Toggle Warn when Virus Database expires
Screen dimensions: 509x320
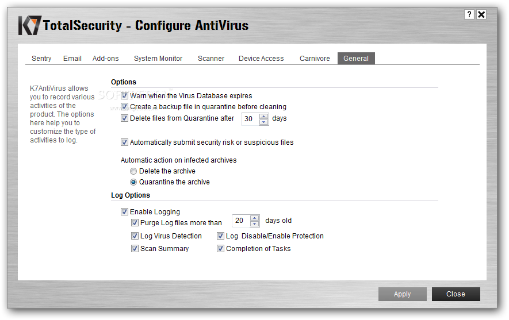click(x=124, y=96)
